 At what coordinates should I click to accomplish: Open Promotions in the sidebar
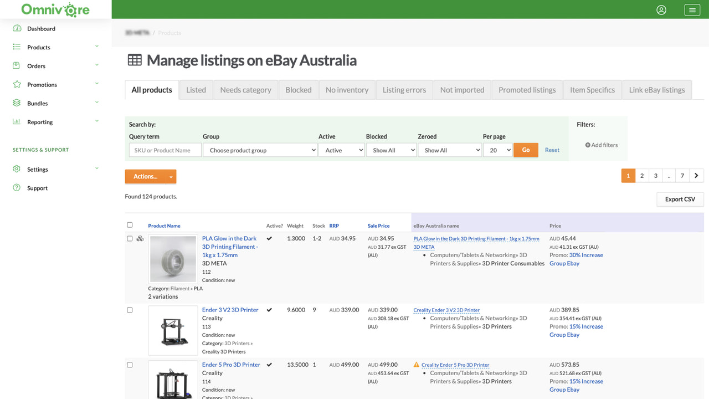(42, 84)
